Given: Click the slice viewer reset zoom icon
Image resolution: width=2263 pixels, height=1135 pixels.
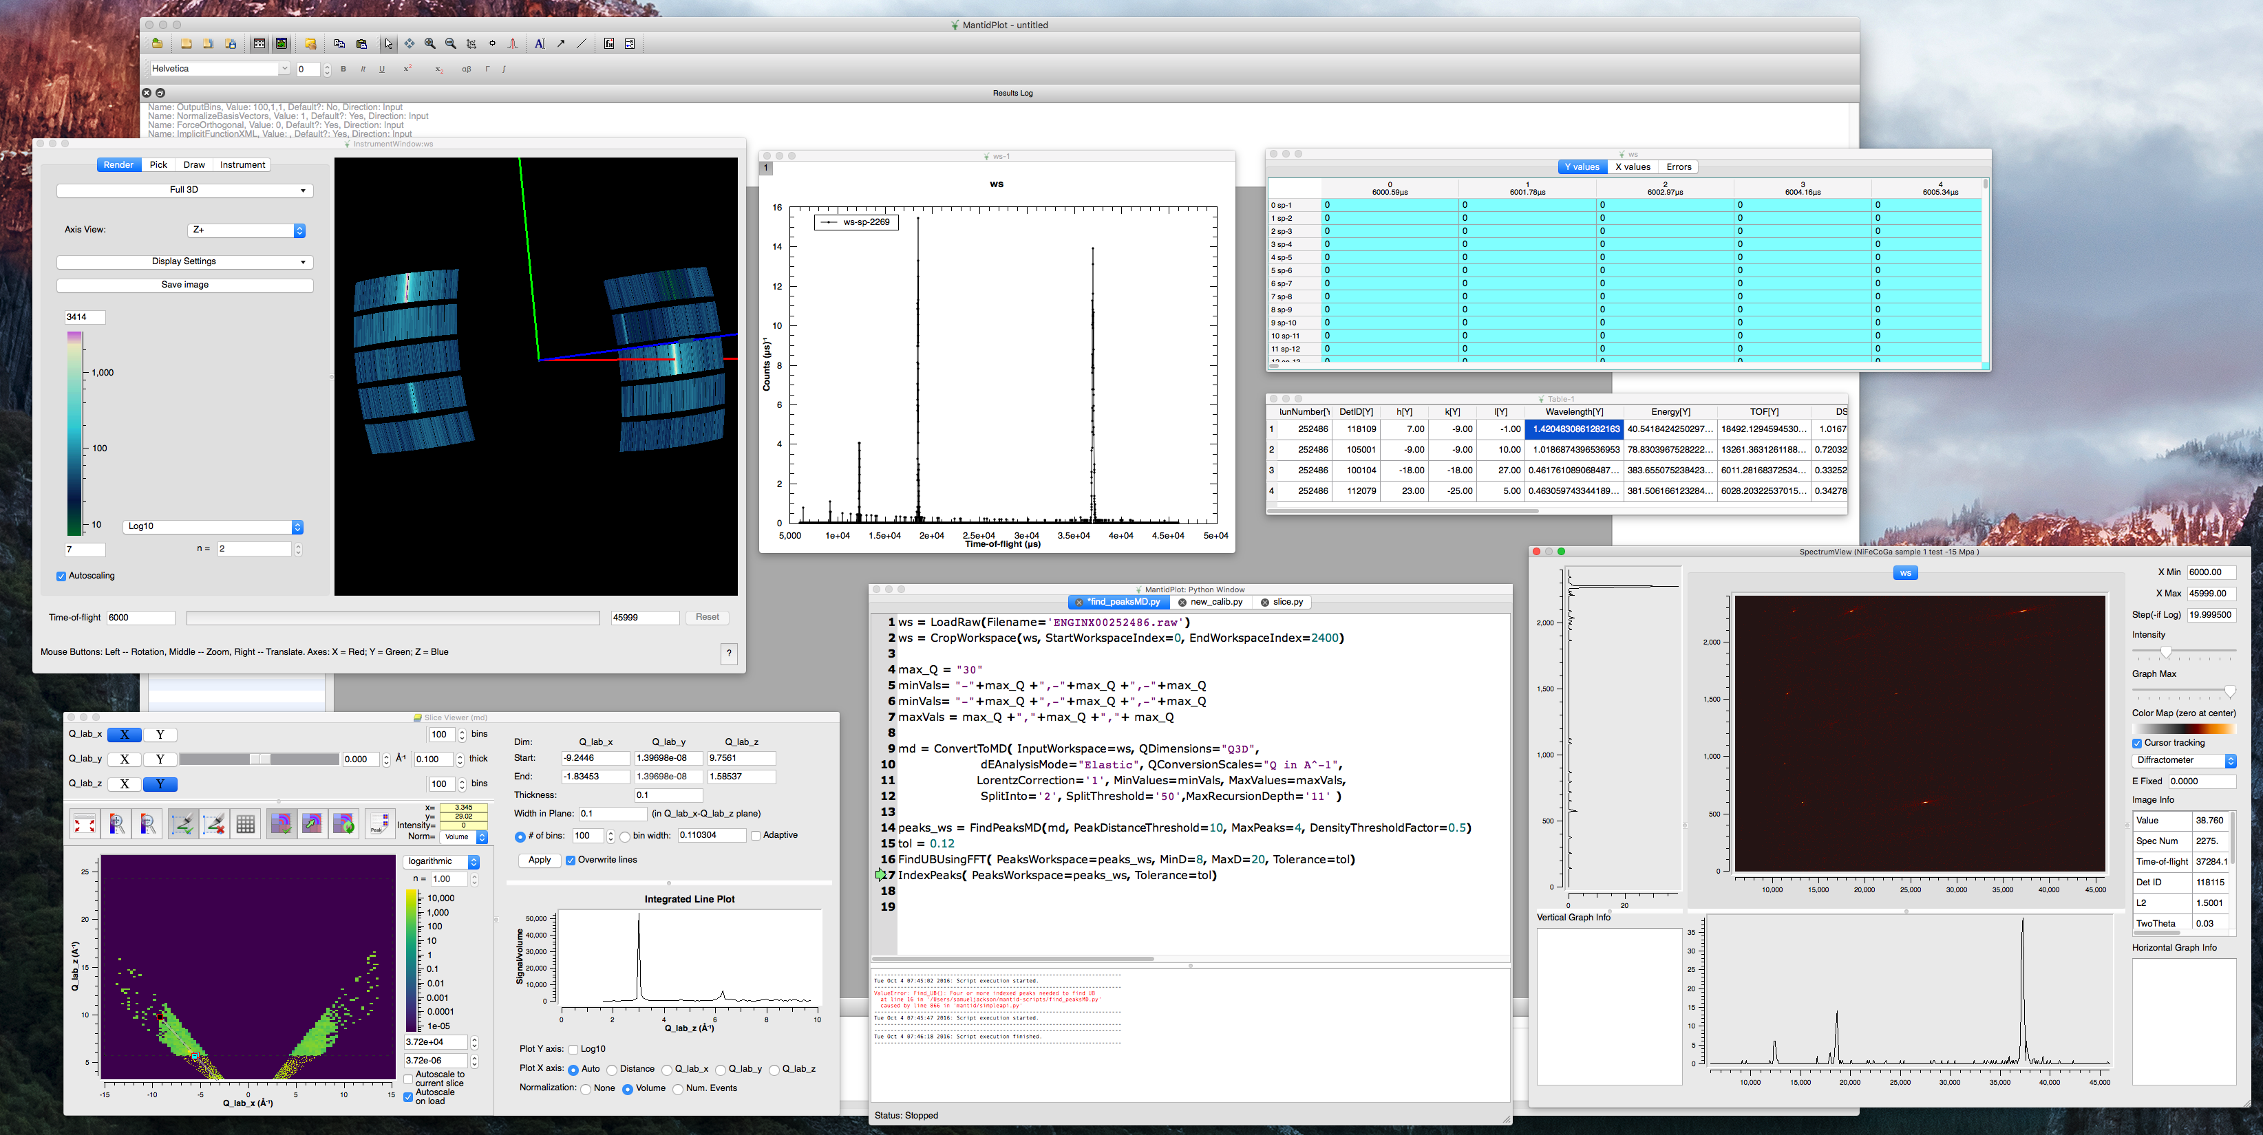Looking at the screenshot, I should click(x=85, y=824).
